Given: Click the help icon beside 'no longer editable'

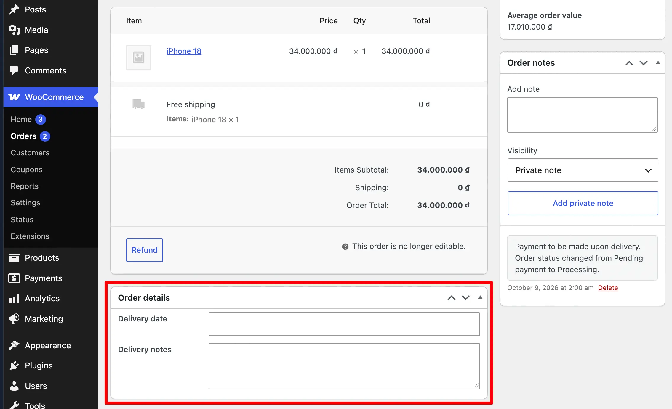Looking at the screenshot, I should click(x=345, y=247).
